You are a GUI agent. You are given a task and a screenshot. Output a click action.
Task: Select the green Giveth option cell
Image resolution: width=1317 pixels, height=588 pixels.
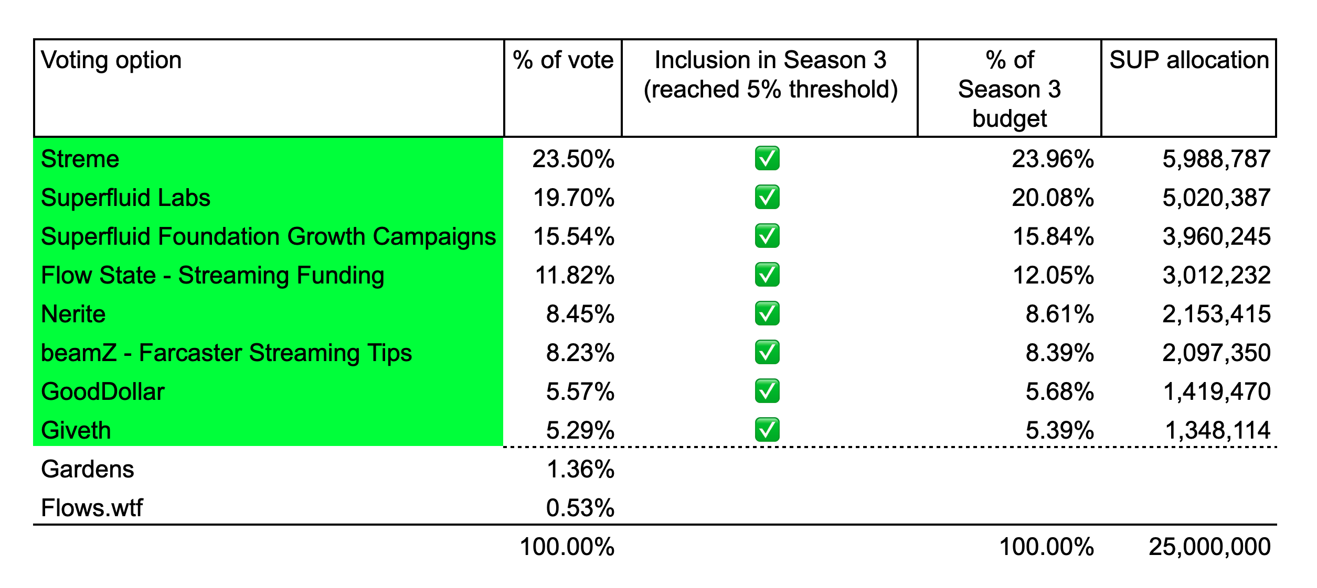pyautogui.click(x=76, y=430)
